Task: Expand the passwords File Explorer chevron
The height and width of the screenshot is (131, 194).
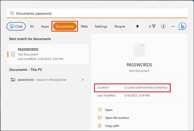Action: (x=83, y=80)
